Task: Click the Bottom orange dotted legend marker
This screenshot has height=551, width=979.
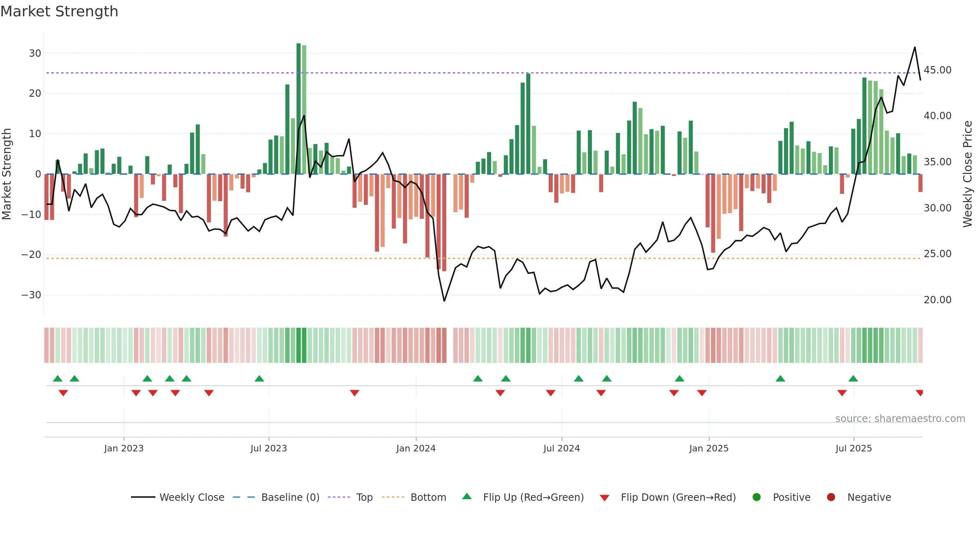Action: [x=393, y=497]
